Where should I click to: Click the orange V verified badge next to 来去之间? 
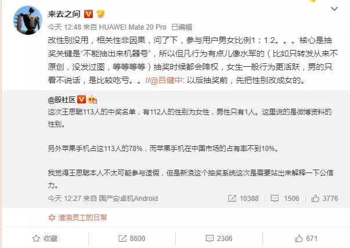point(89,14)
